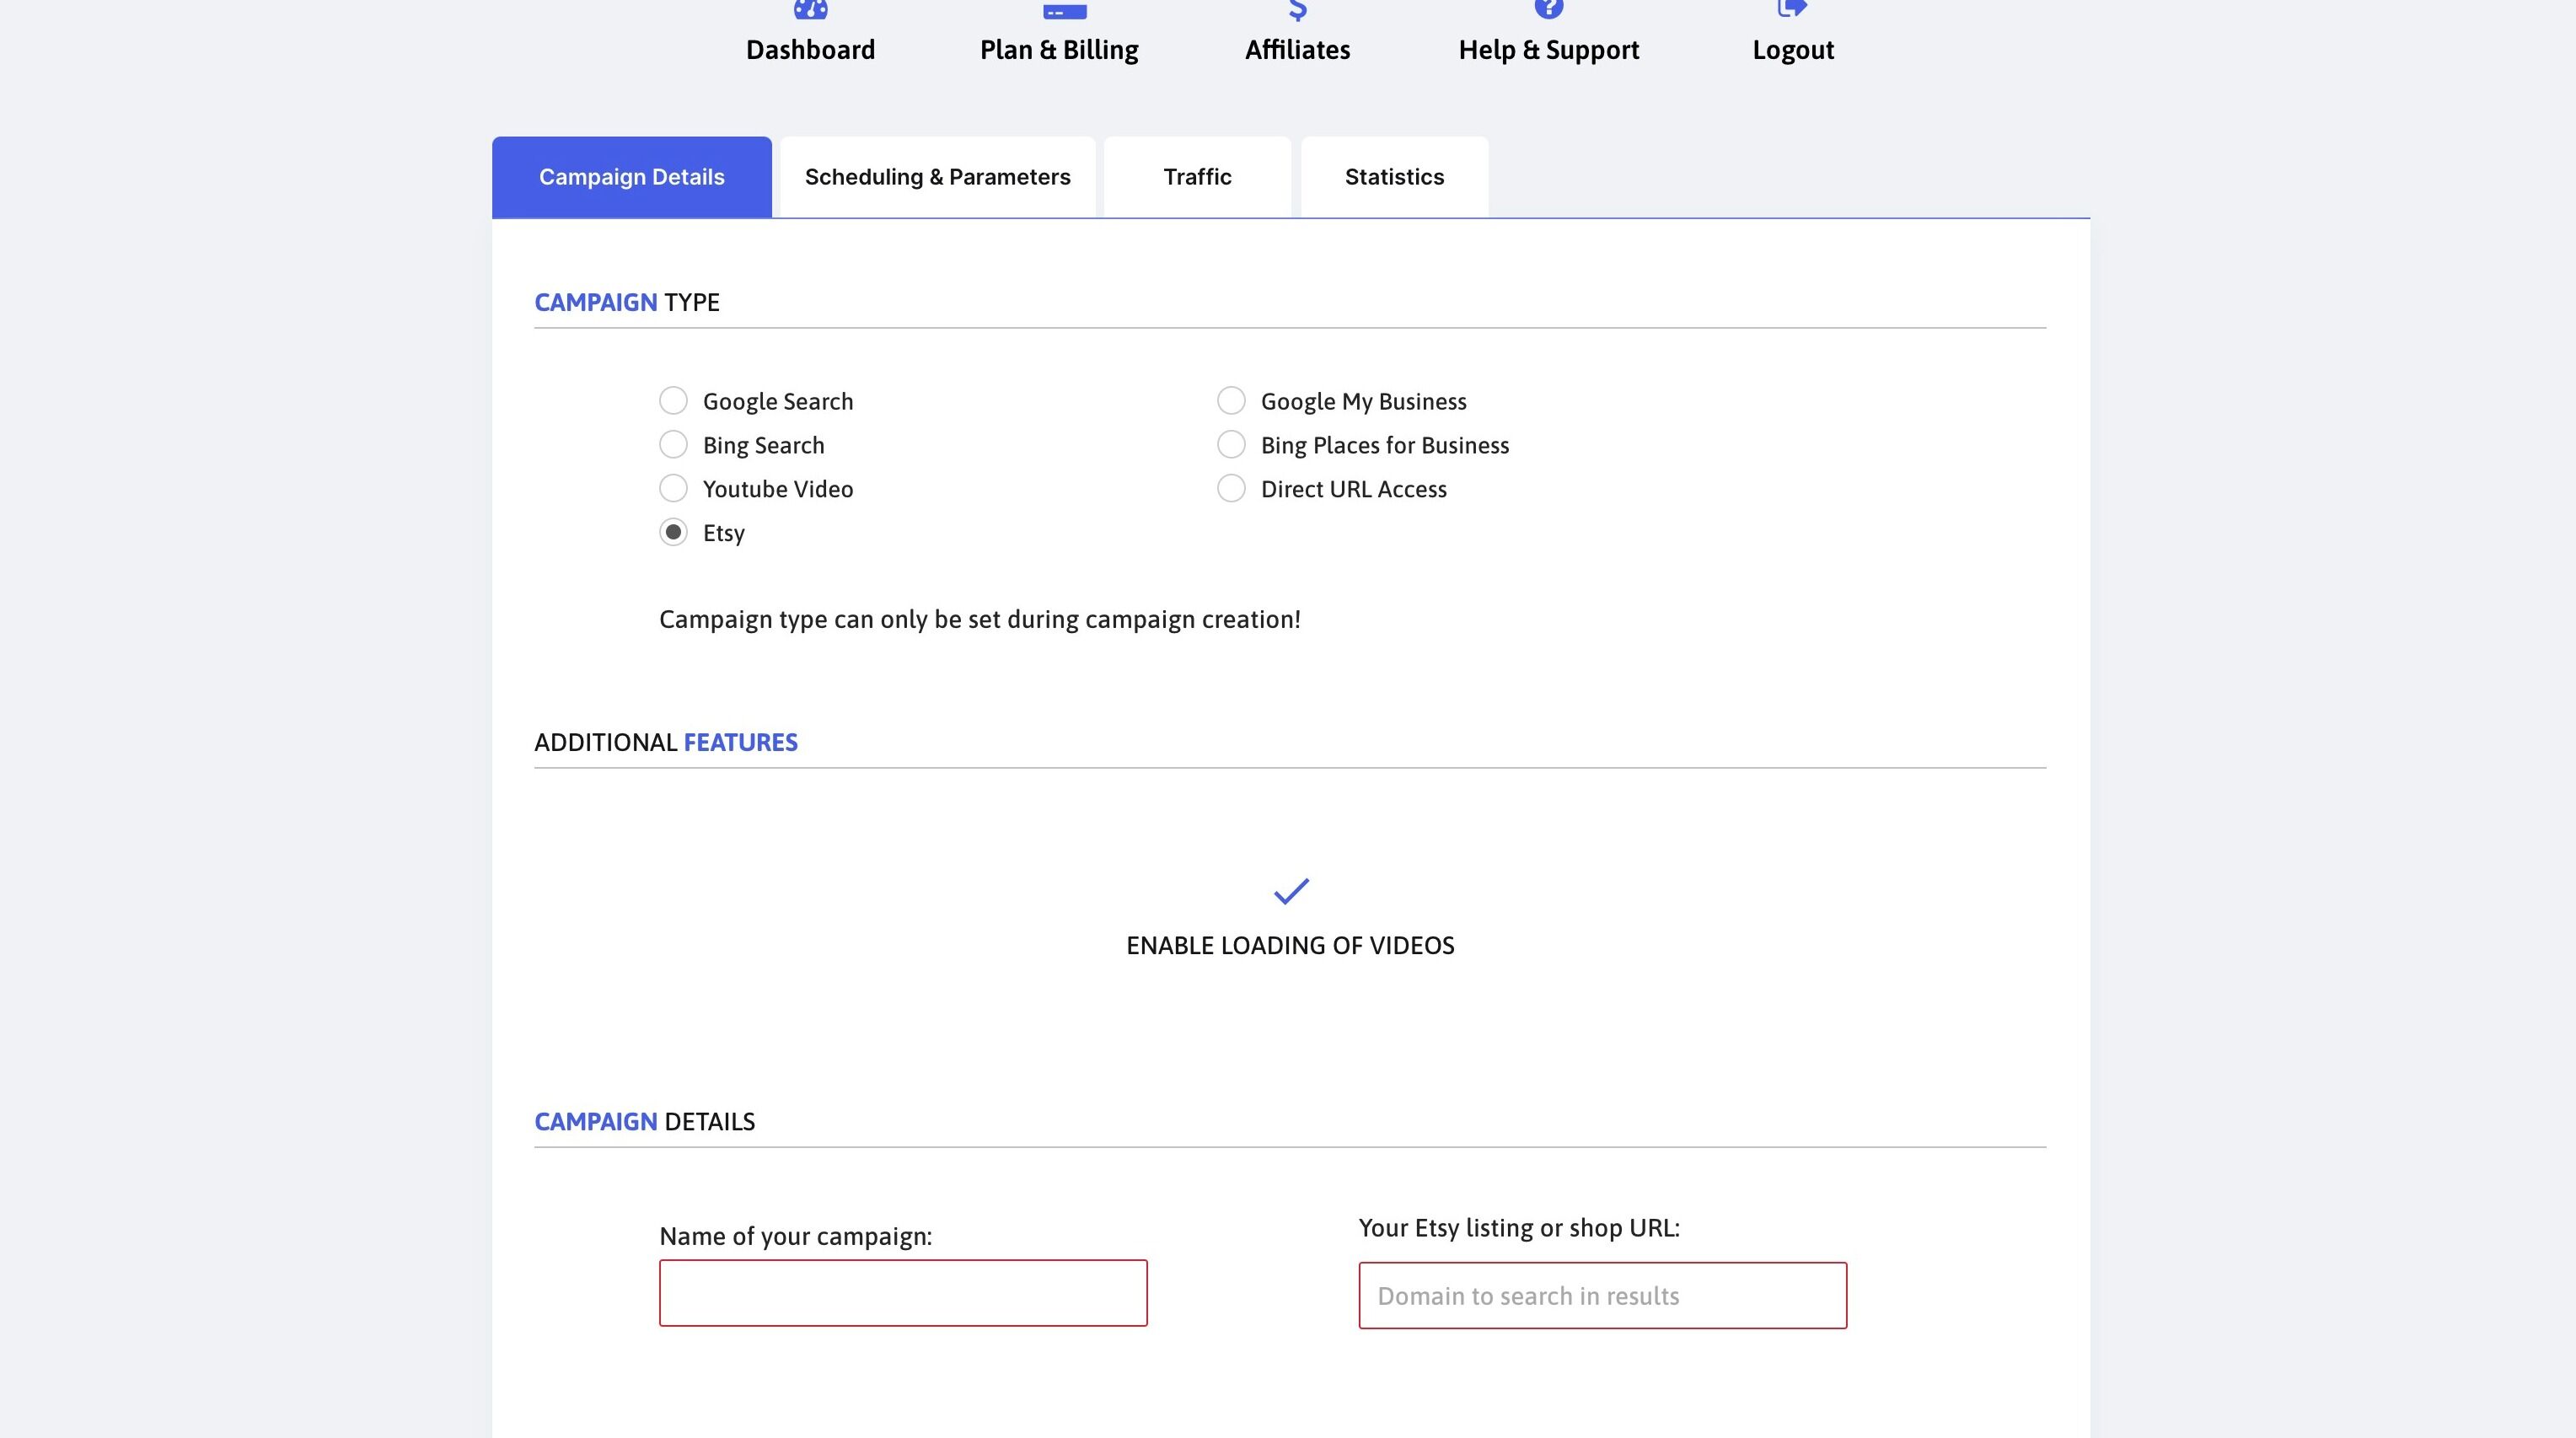The height and width of the screenshot is (1438, 2576).
Task: Open the Dashboard page
Action: (810, 50)
